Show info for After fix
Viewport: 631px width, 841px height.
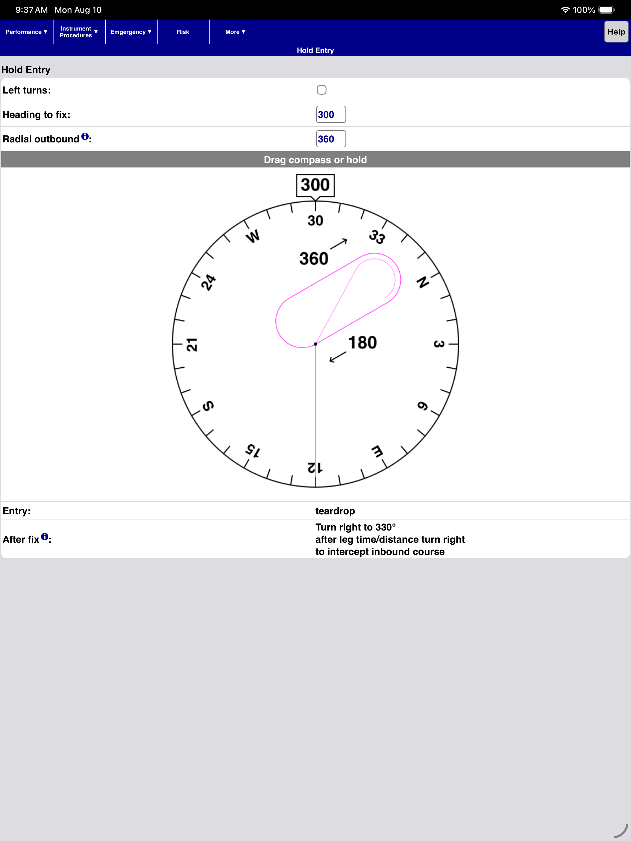(x=45, y=536)
